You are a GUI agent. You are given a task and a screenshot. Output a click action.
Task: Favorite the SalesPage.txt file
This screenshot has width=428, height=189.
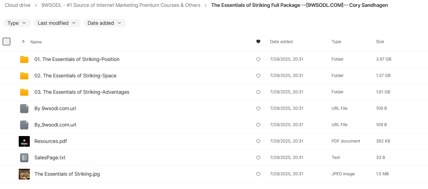pos(258,158)
